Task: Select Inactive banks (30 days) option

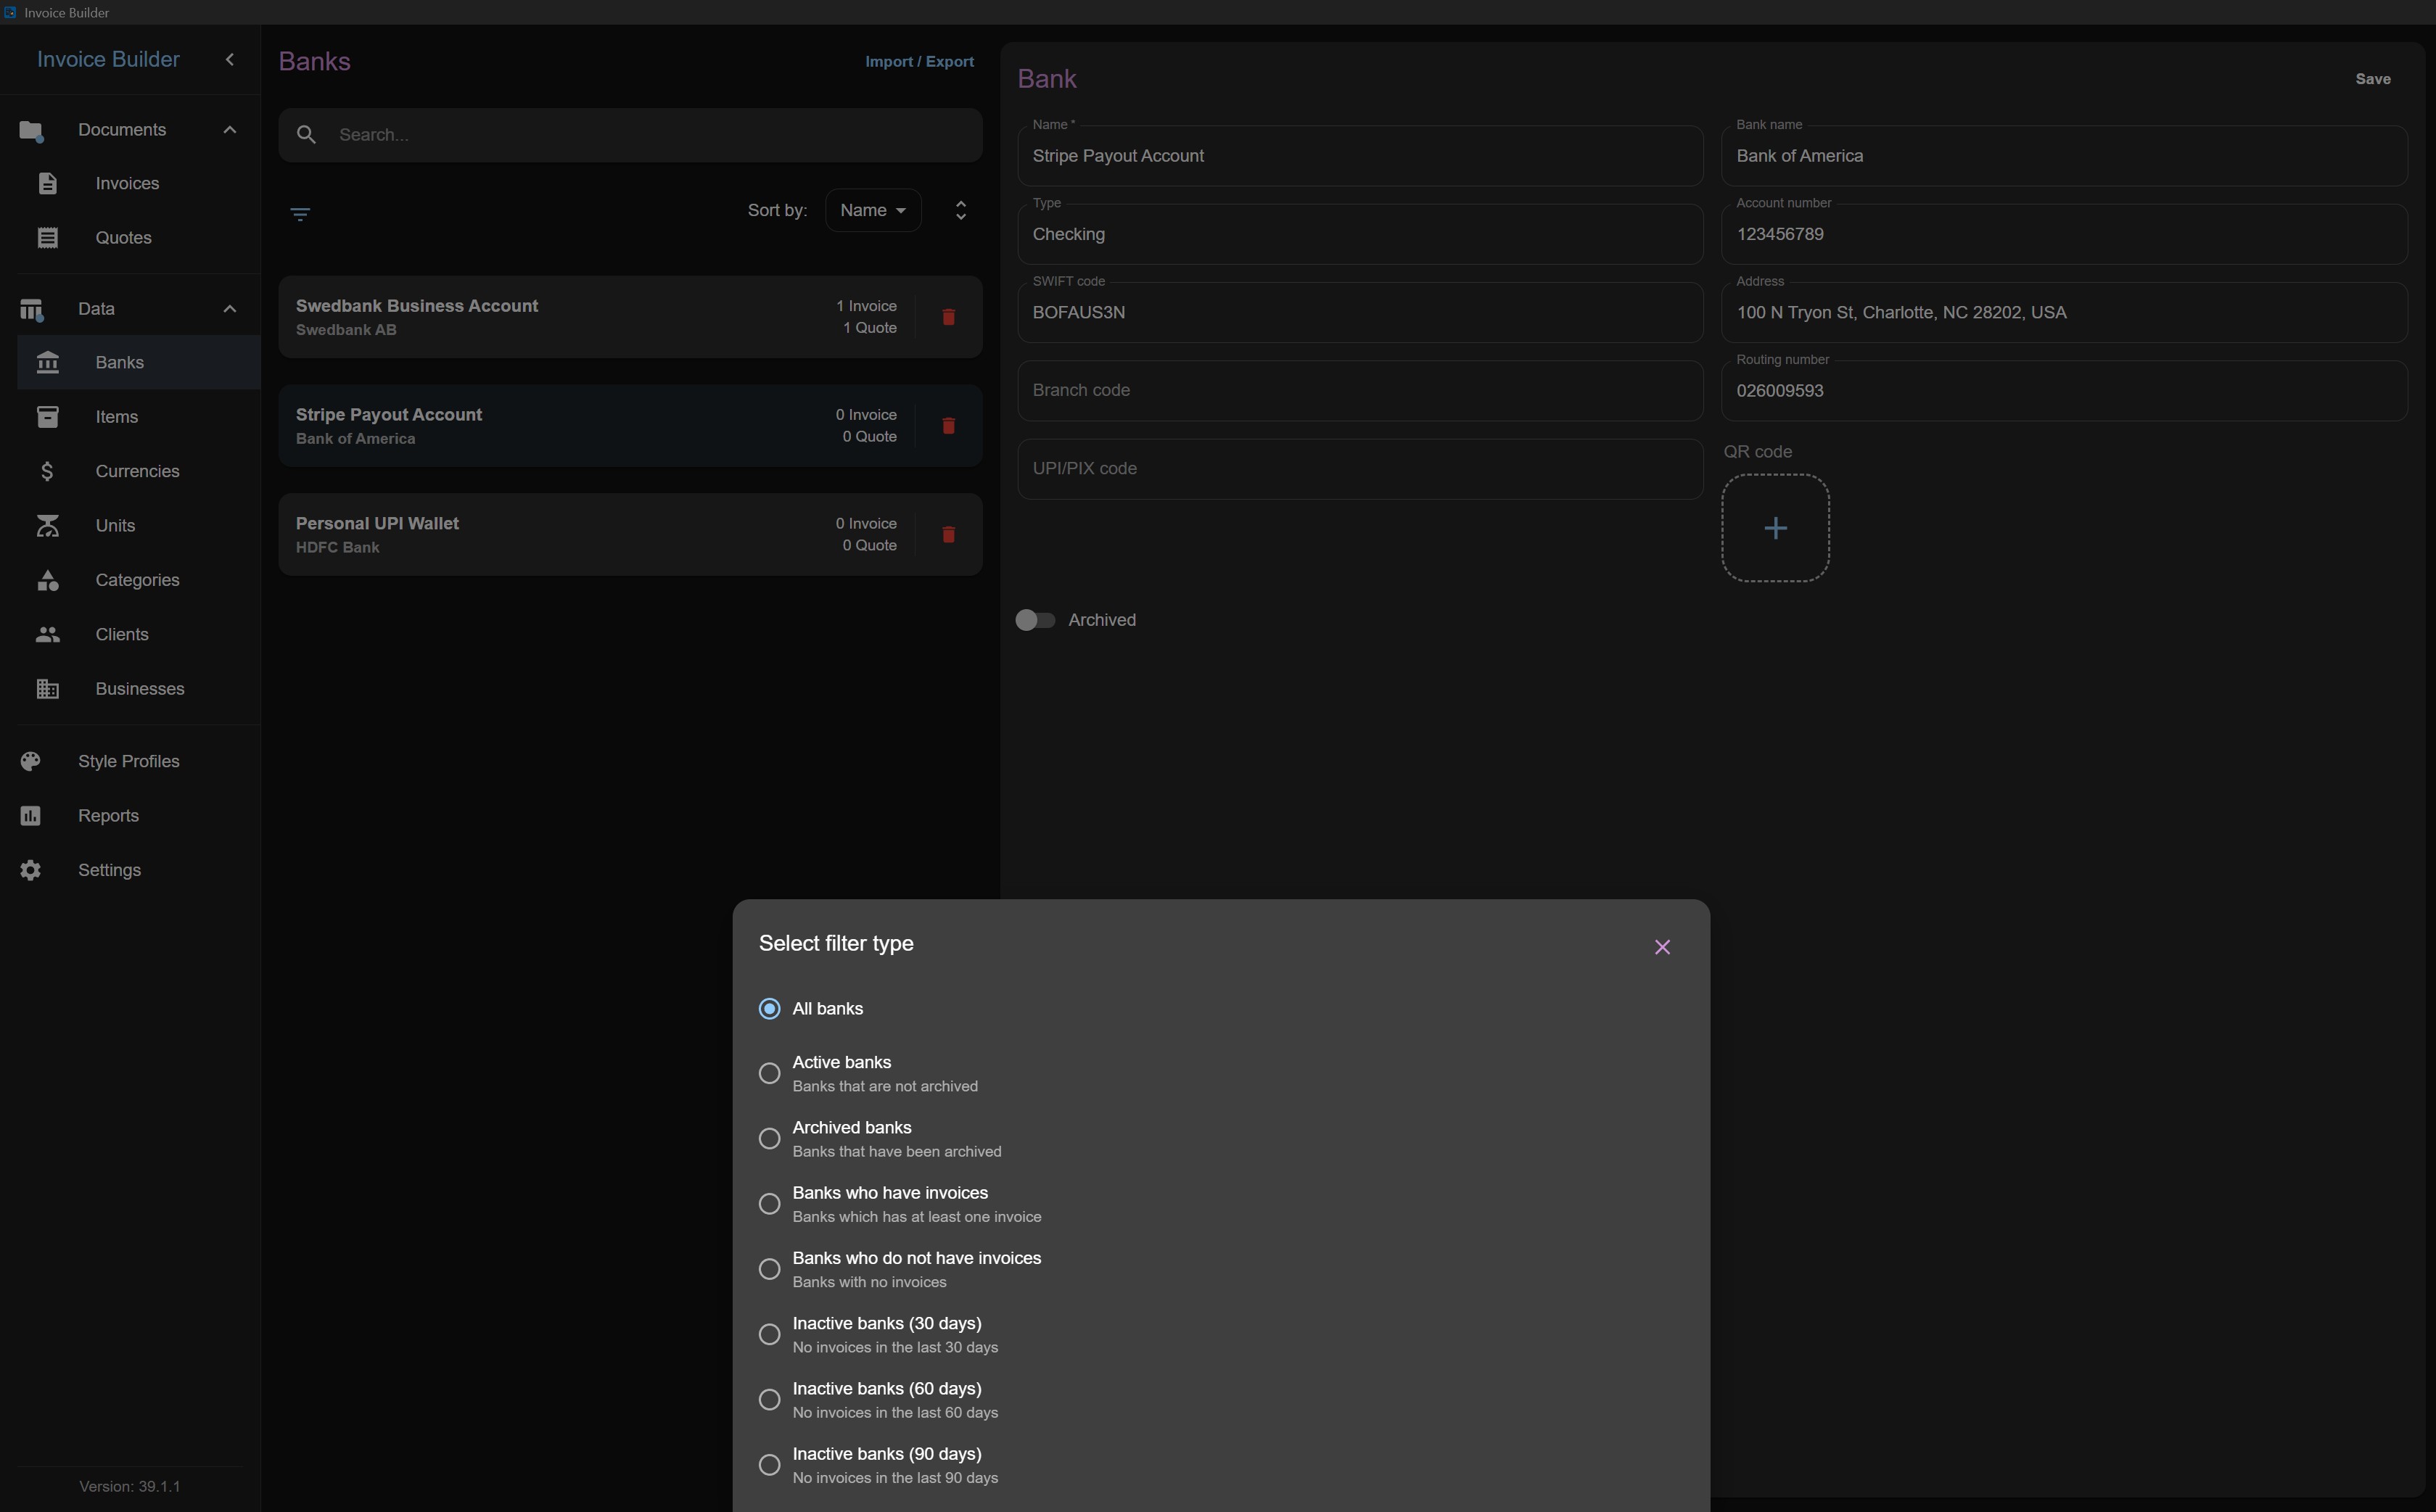Action: 769,1334
